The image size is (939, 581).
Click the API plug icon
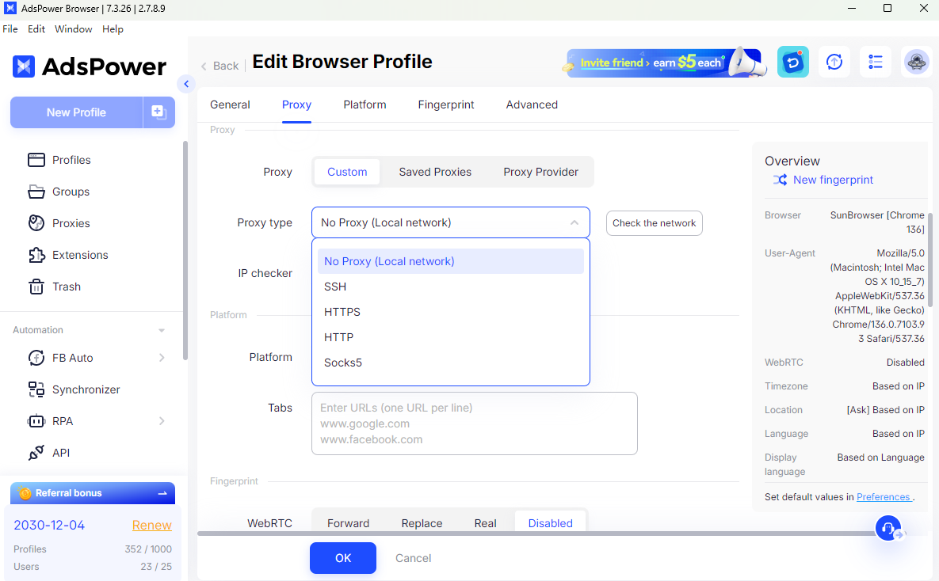tap(36, 453)
